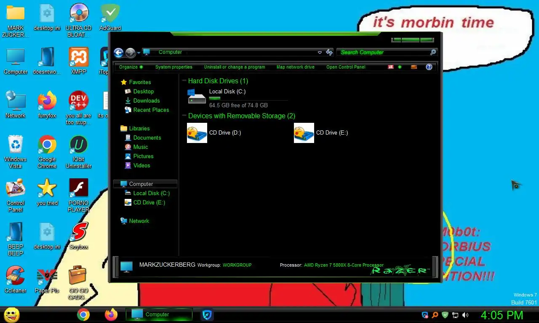The width and height of the screenshot is (539, 323).
Task: Click System properties in the toolbar
Action: point(173,67)
